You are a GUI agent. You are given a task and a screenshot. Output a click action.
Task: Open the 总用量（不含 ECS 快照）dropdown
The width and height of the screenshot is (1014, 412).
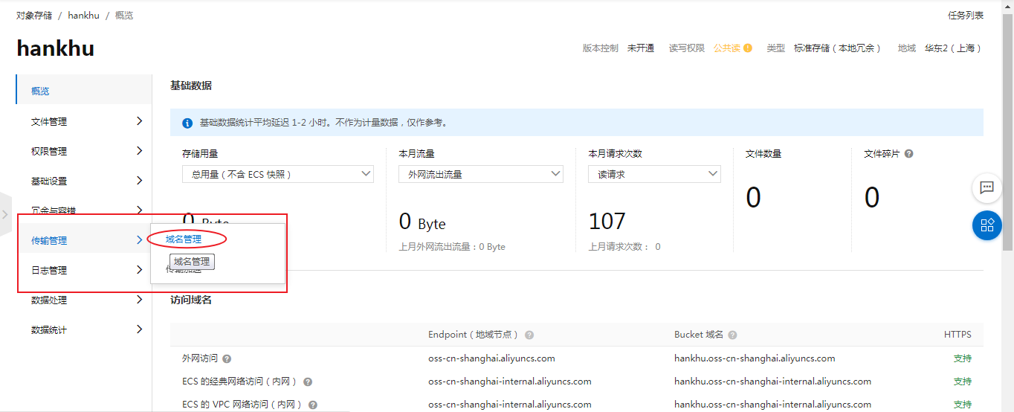[x=277, y=174]
